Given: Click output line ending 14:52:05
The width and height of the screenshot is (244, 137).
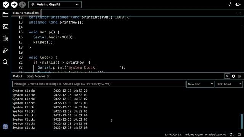Looking at the screenshot, I should (x=50, y=112).
